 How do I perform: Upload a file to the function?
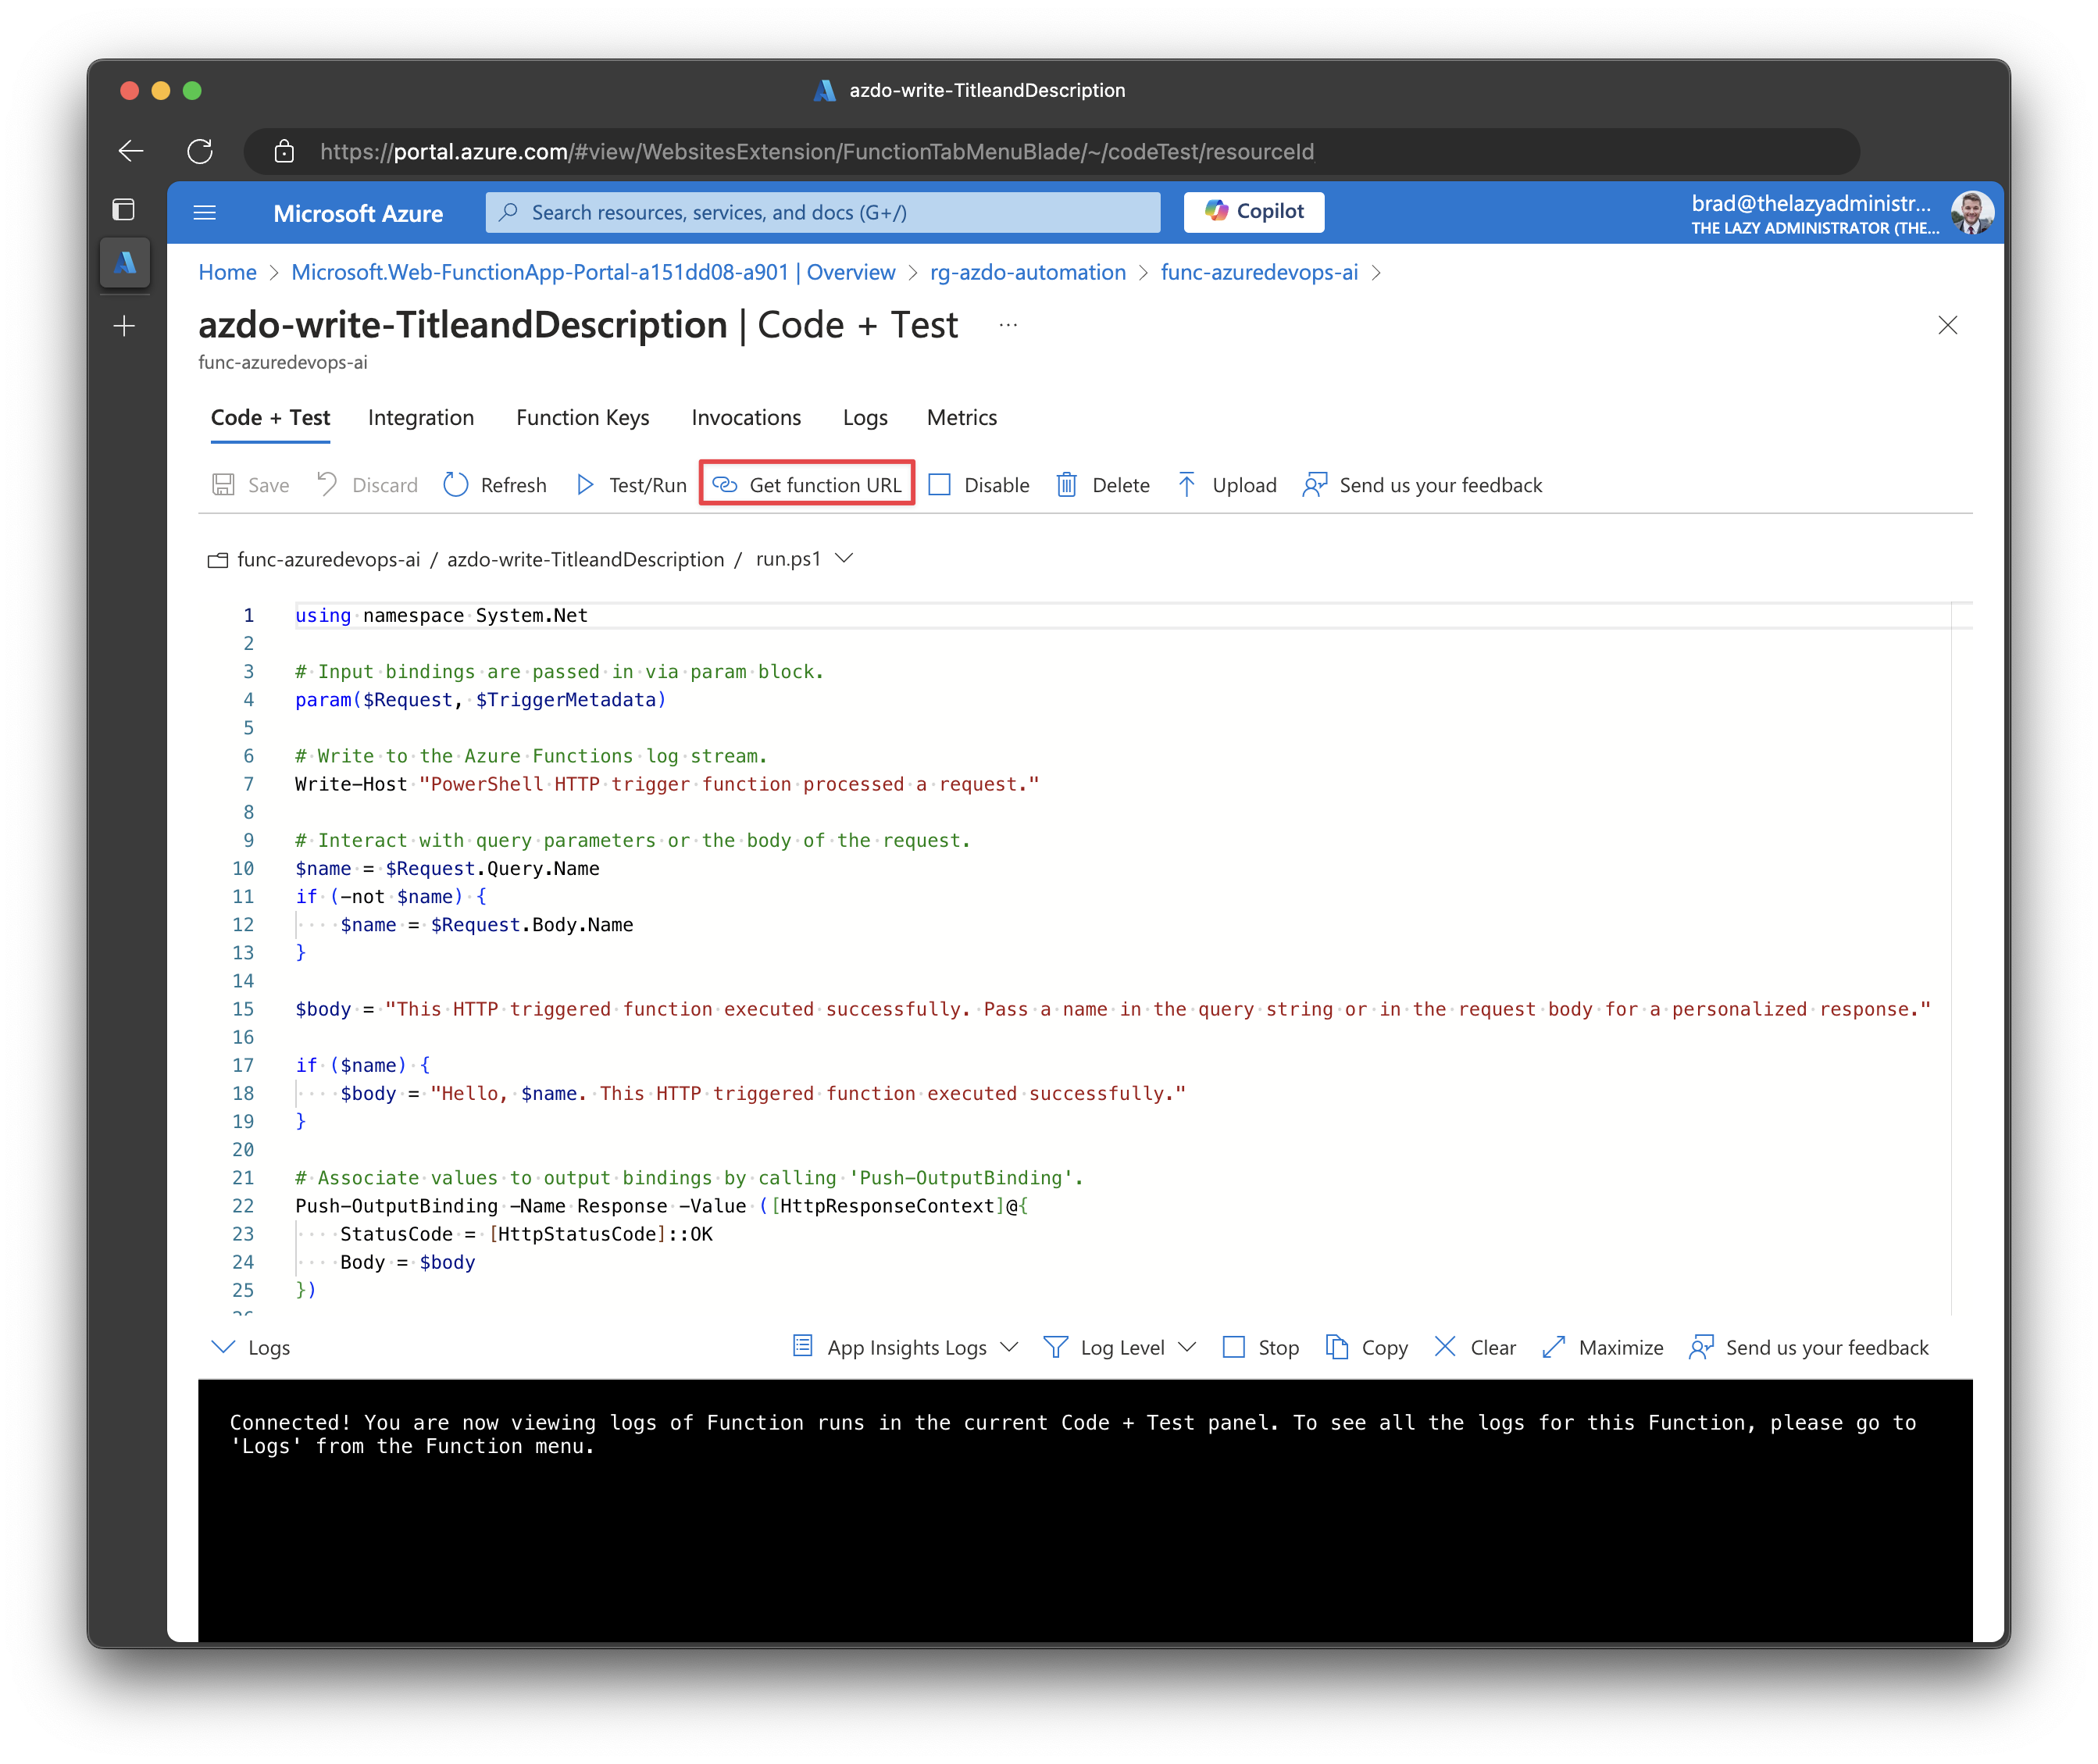tap(1226, 485)
